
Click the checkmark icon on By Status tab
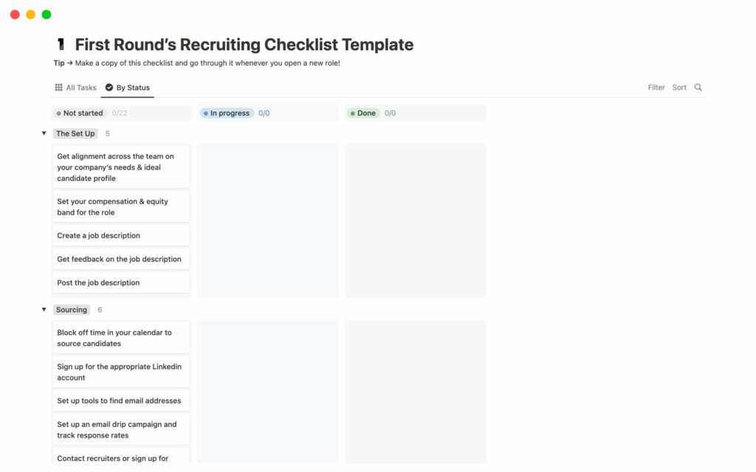tap(107, 87)
